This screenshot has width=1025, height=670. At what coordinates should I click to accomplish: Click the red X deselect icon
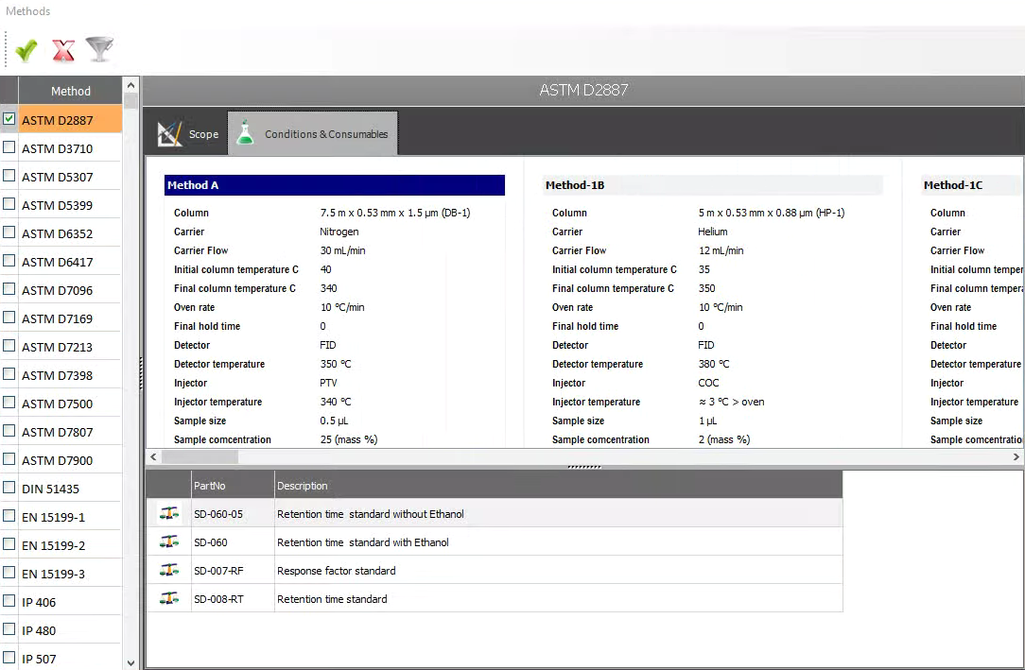tap(62, 49)
